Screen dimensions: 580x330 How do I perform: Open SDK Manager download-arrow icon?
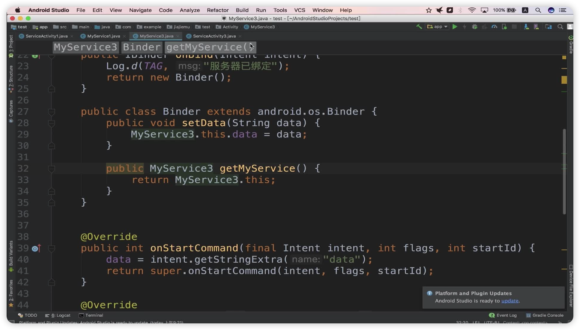click(526, 27)
